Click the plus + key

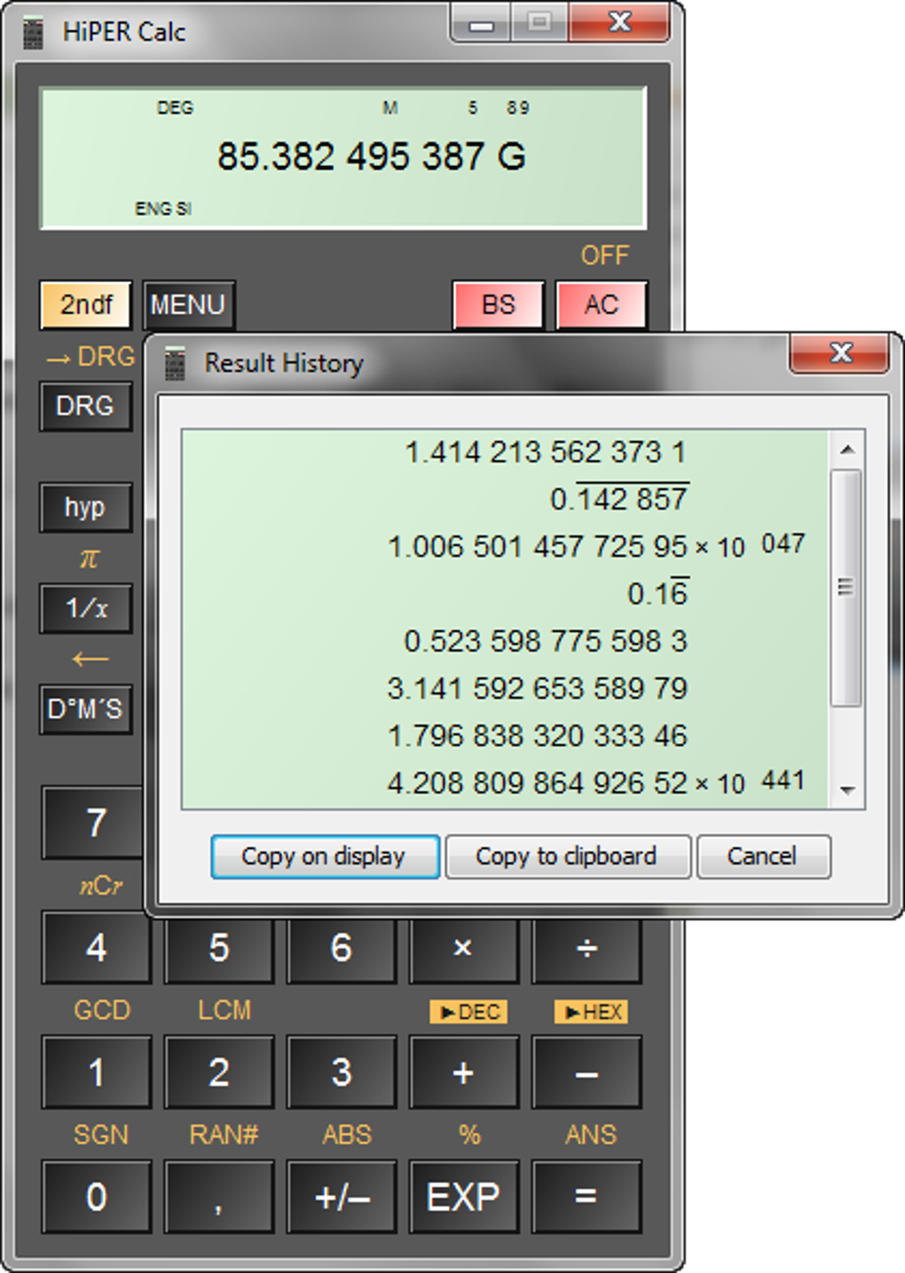pyautogui.click(x=463, y=1071)
